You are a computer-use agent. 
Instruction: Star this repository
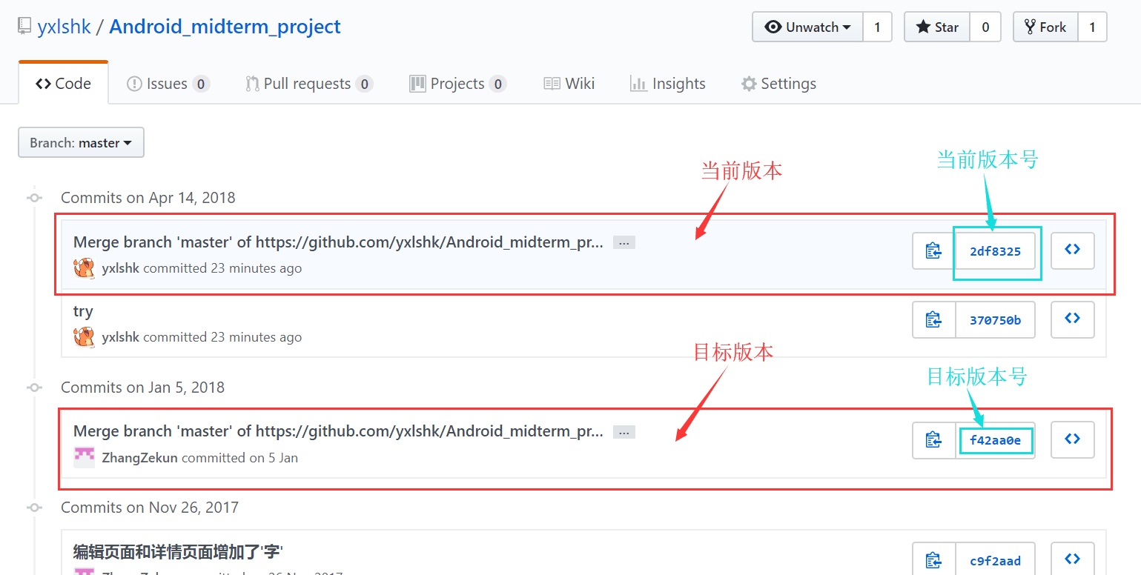937,27
